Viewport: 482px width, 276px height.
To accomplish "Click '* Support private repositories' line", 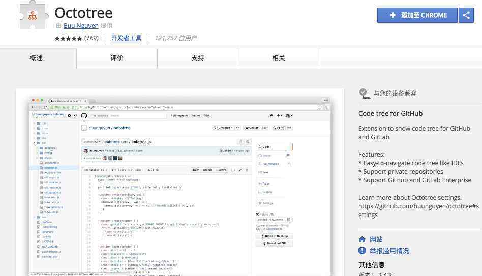I will click(401, 171).
